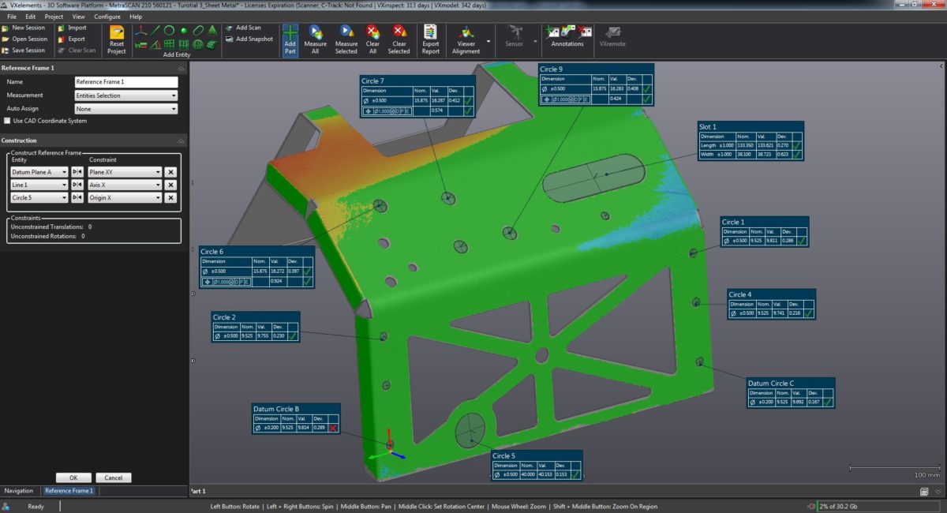
Task: Select the Line entity tool
Action: (155, 30)
